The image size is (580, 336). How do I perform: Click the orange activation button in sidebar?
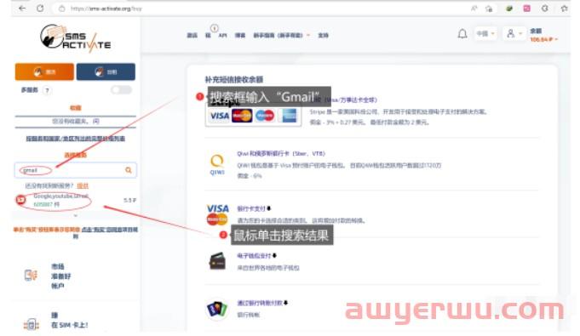[x=44, y=71]
